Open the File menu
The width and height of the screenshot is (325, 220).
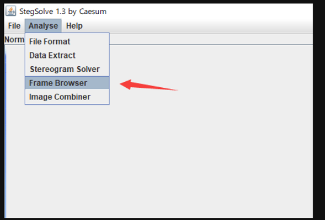(x=14, y=26)
